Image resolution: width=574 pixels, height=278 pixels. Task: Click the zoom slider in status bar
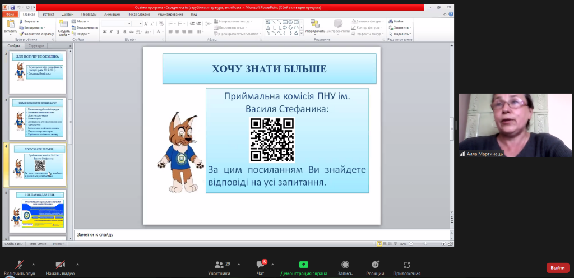426,244
